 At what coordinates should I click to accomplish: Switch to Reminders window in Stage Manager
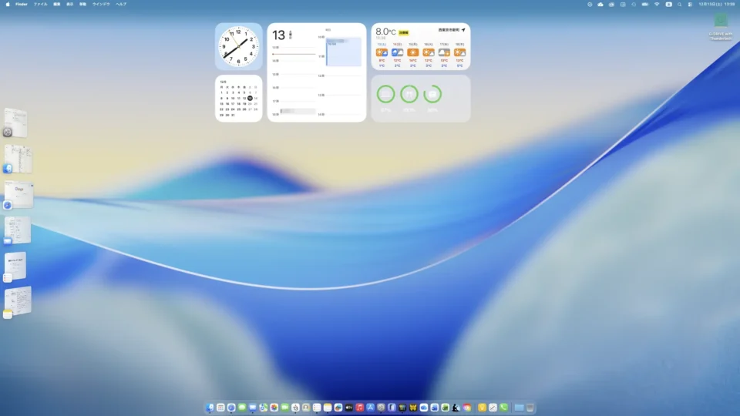[x=15, y=267]
